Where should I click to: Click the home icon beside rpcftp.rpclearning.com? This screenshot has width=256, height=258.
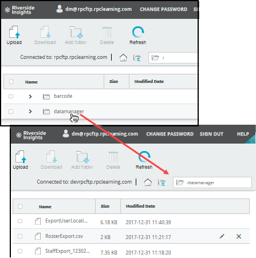pos(123,57)
